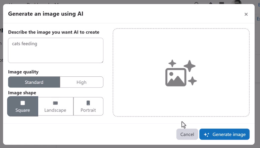The width and height of the screenshot is (260, 148).
Task: Click the sparkle icon on Generate image
Action: 207,135
